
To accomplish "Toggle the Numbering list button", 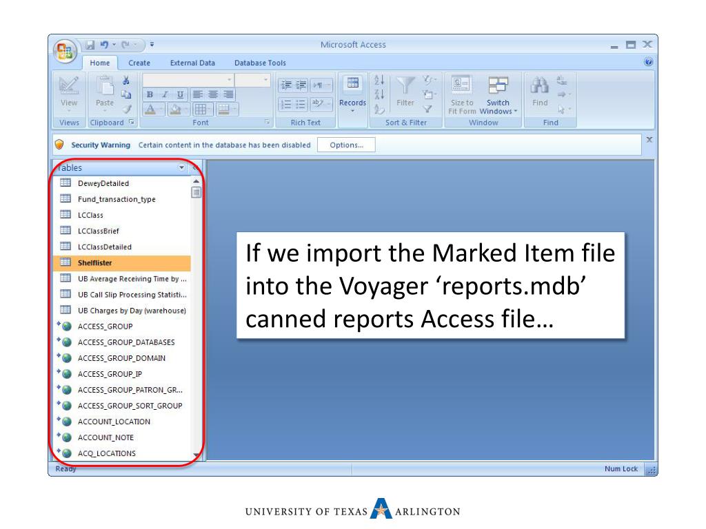I will click(x=286, y=105).
